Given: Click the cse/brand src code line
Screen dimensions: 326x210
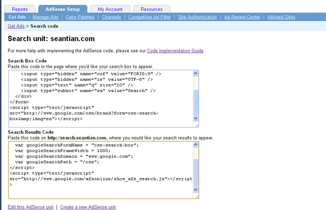Looking at the screenshot, I should 84,113.
